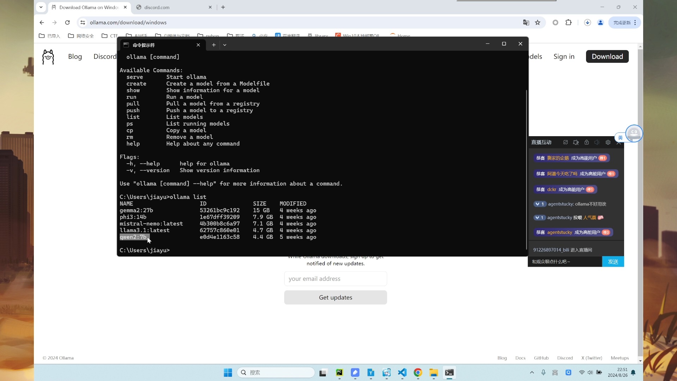Click Sign in on Ollama site
Image resolution: width=677 pixels, height=381 pixels.
[564, 56]
